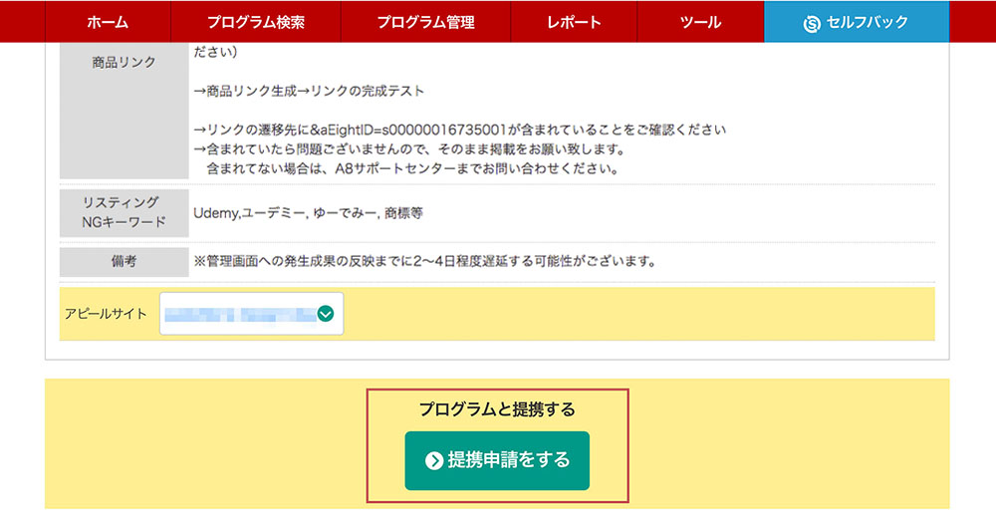Click the リスティングNGキーワード label cell
This screenshot has width=996, height=525.
124,212
